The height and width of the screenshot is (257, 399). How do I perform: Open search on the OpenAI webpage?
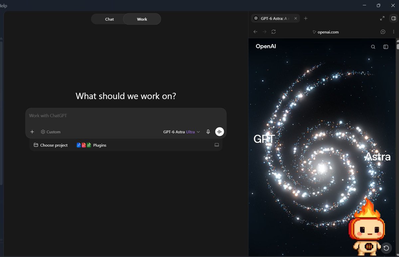coord(373,47)
